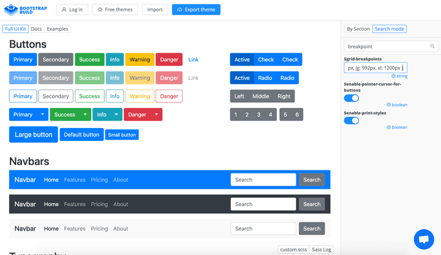Image resolution: width=441 pixels, height=255 pixels.
Task: Click the Log in button
Action: pyautogui.click(x=72, y=10)
